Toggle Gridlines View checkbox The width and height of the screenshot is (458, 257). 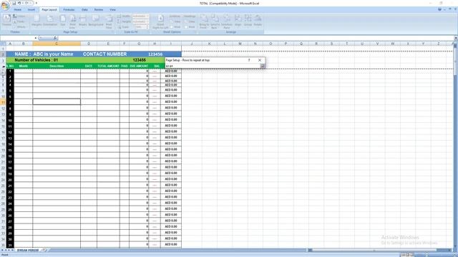[172, 21]
